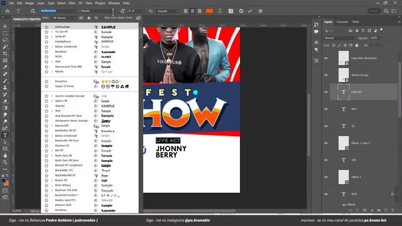Show favorite fonts filter star
Screen dimensions: 402x226
point(89,18)
